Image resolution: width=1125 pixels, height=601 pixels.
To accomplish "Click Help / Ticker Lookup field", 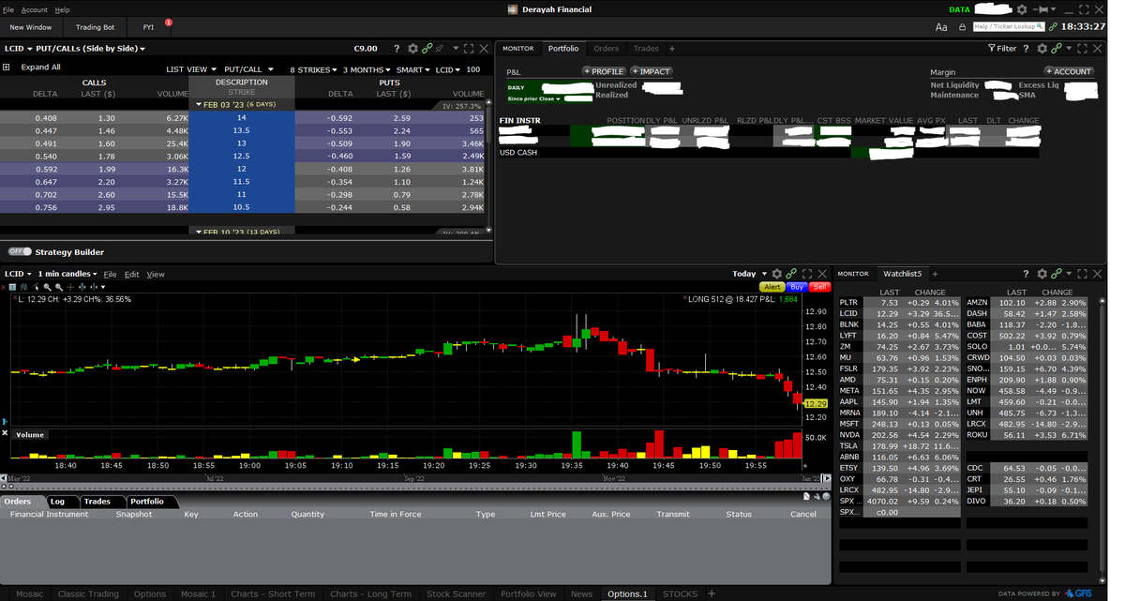I will (1009, 27).
